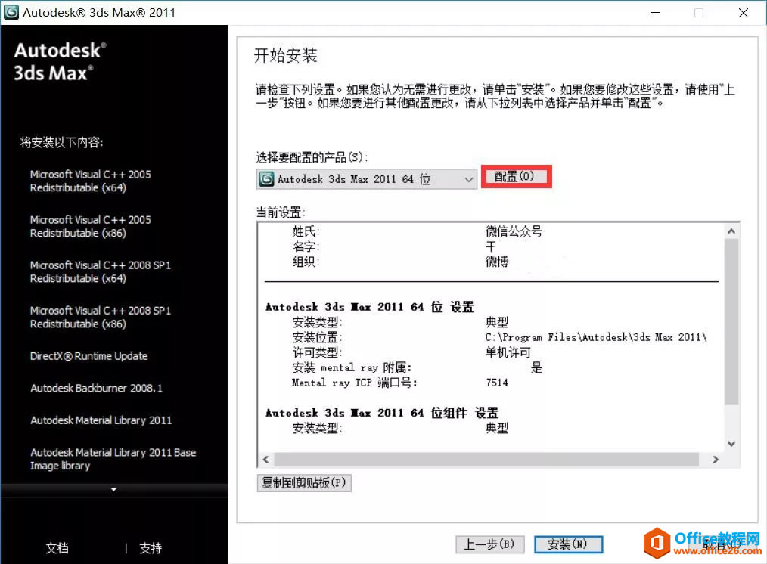Click the 当前设置 label

(281, 212)
